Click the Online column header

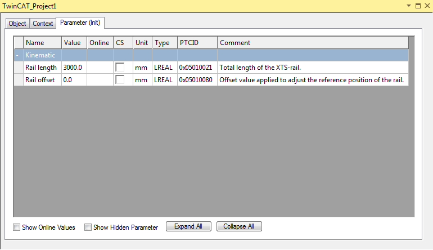click(x=100, y=43)
